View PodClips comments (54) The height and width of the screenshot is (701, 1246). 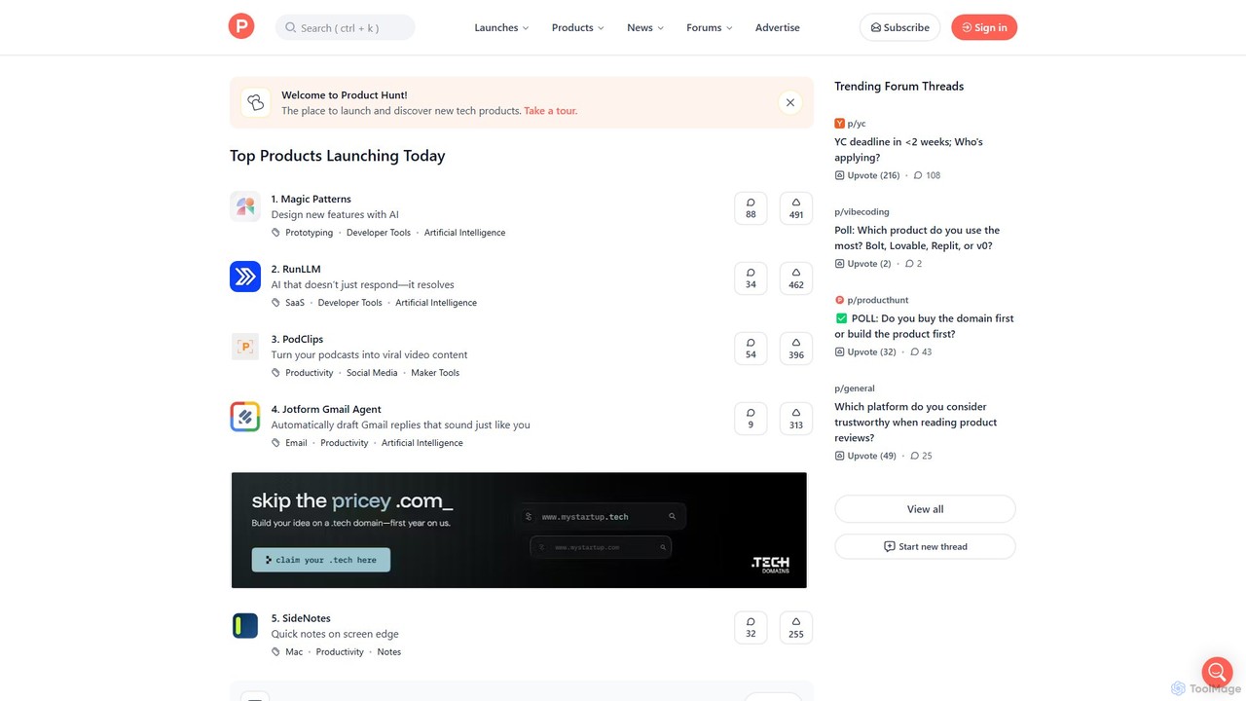pyautogui.click(x=751, y=349)
